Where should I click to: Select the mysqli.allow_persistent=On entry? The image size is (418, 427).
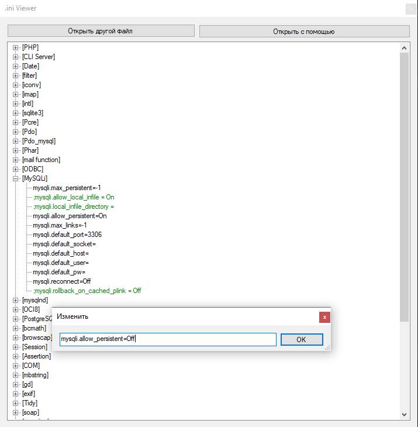(70, 216)
